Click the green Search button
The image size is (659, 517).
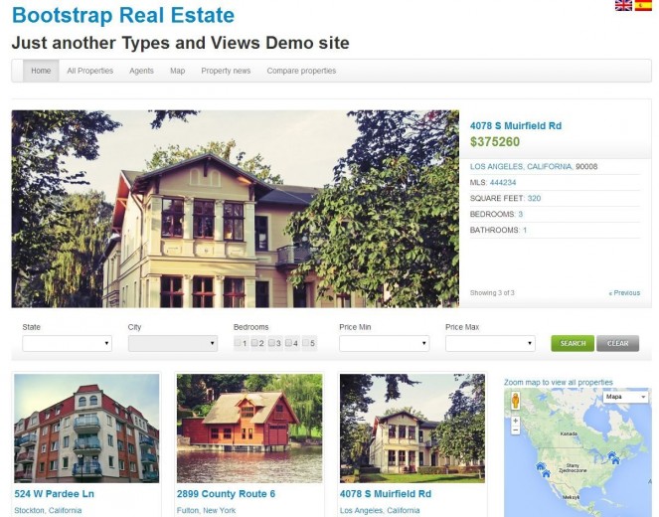click(x=573, y=343)
